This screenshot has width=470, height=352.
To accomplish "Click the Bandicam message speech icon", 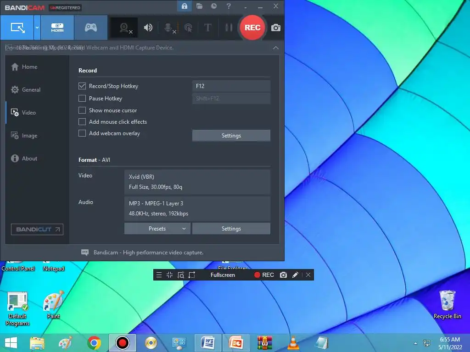I will pos(85,253).
